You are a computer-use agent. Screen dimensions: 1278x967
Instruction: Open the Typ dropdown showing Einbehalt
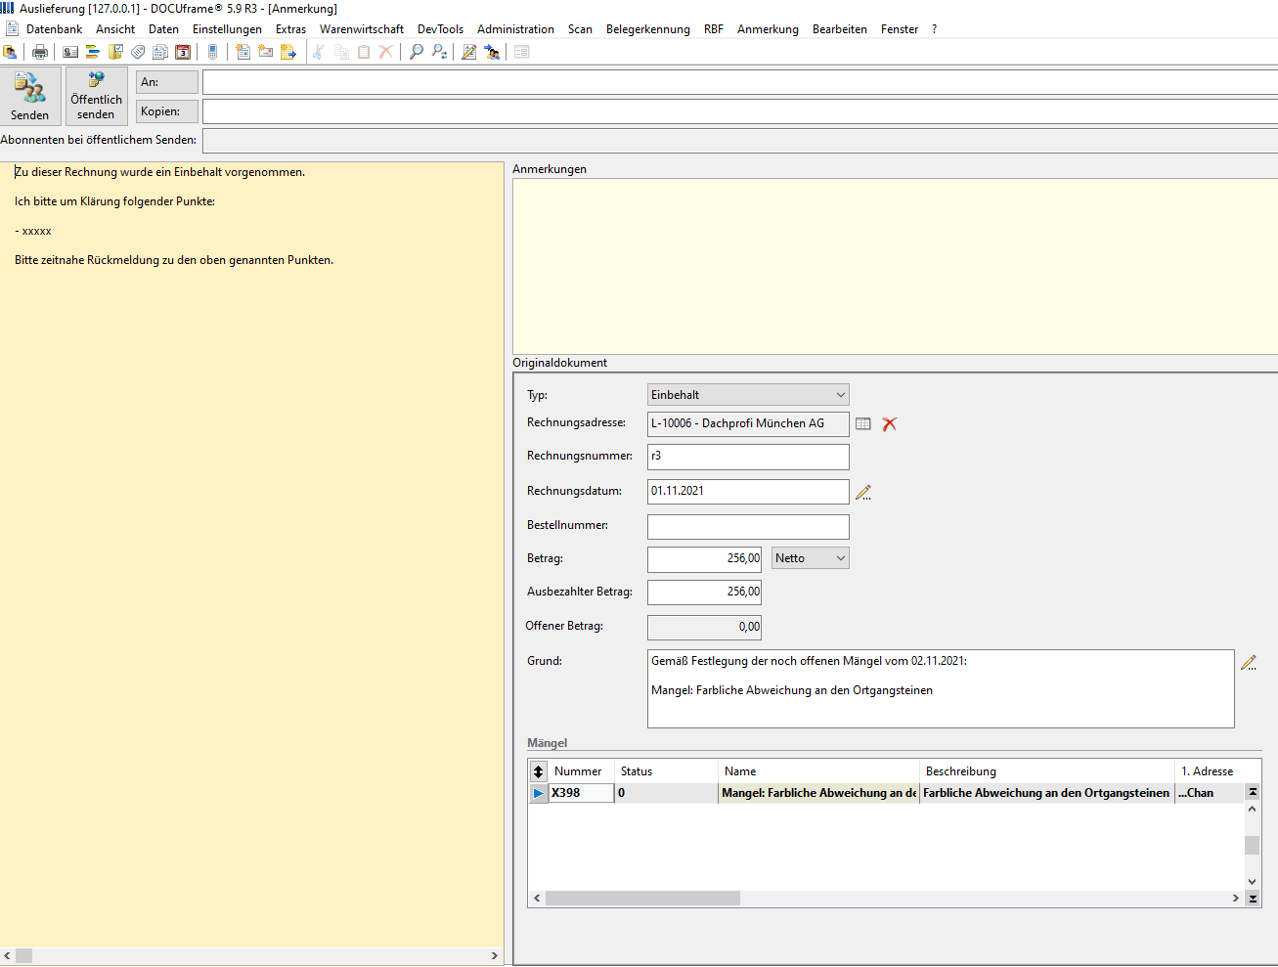click(x=748, y=395)
